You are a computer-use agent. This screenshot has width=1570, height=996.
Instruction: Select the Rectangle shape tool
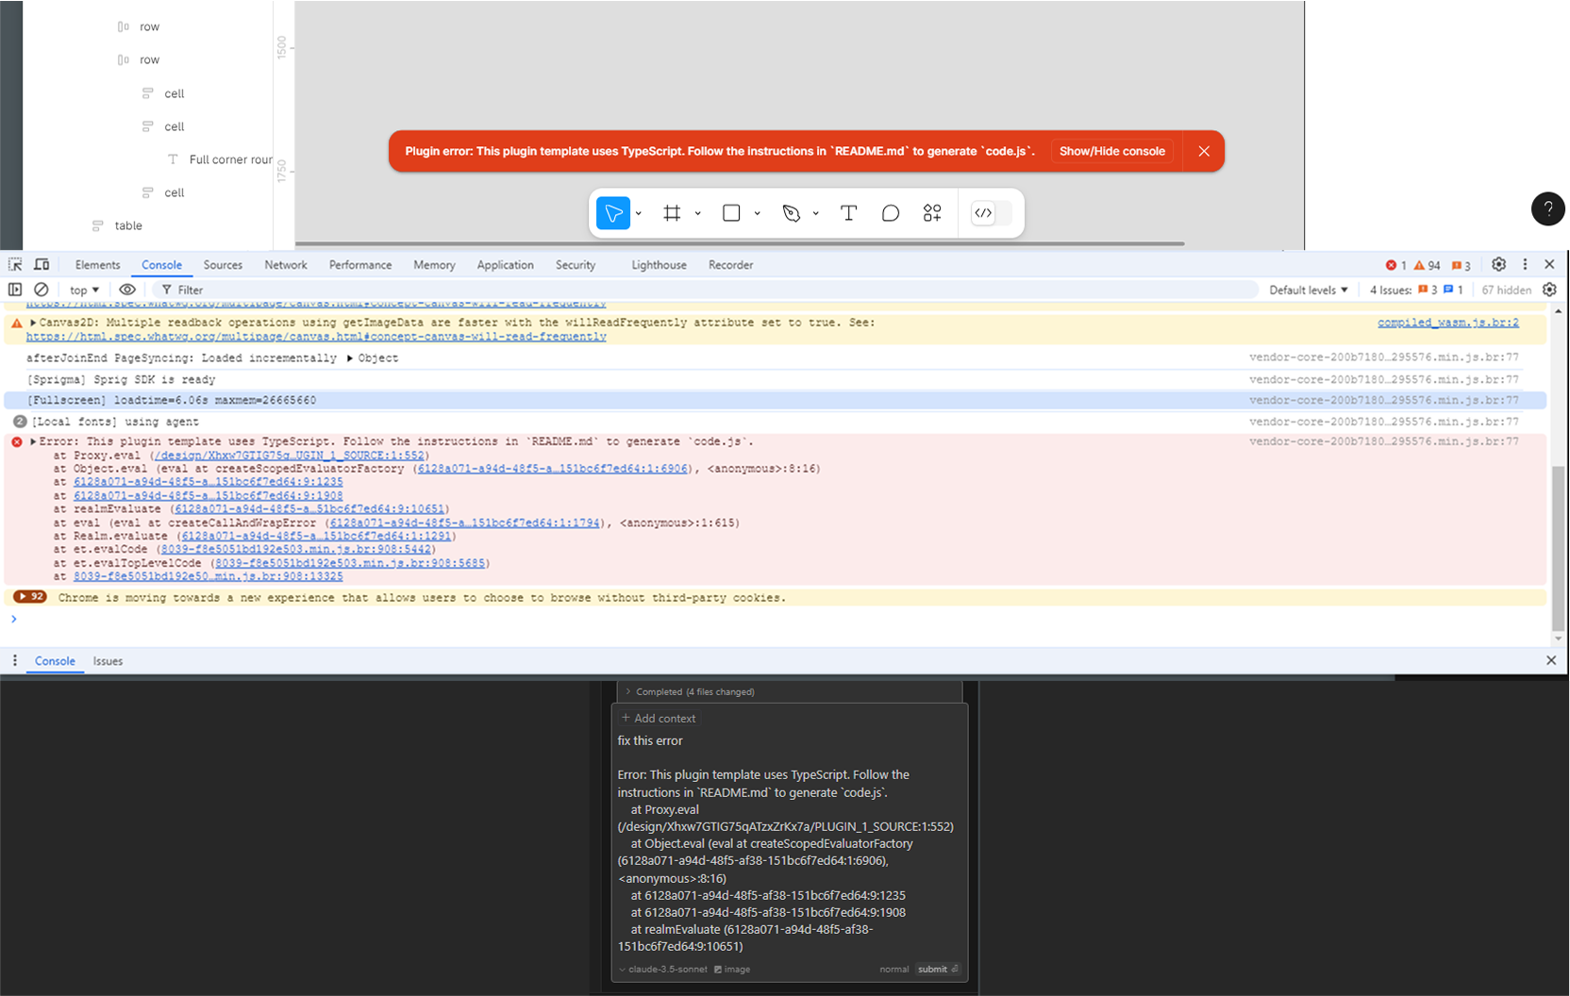[731, 213]
